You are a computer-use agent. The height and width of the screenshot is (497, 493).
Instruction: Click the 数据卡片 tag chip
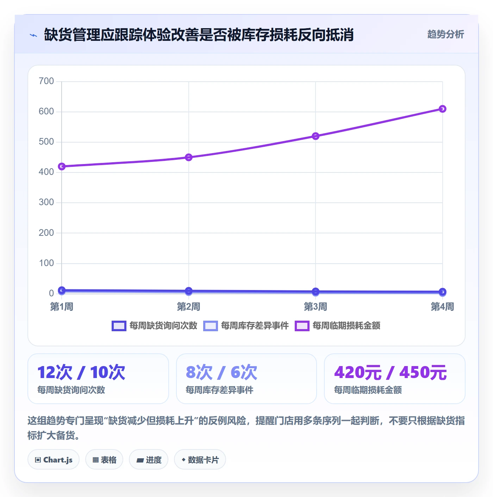pyautogui.click(x=200, y=460)
